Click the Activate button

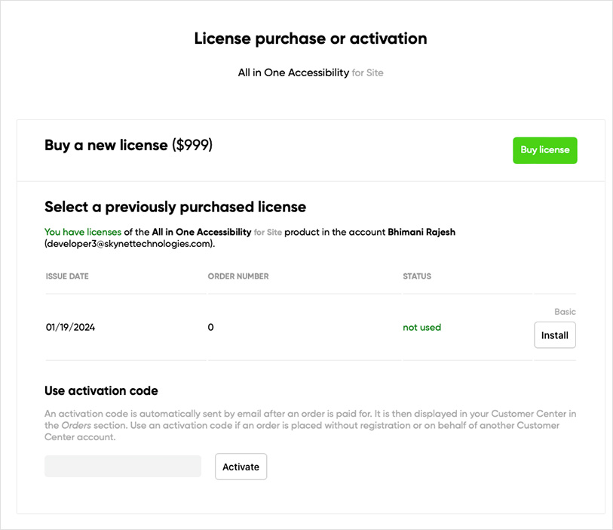(241, 467)
